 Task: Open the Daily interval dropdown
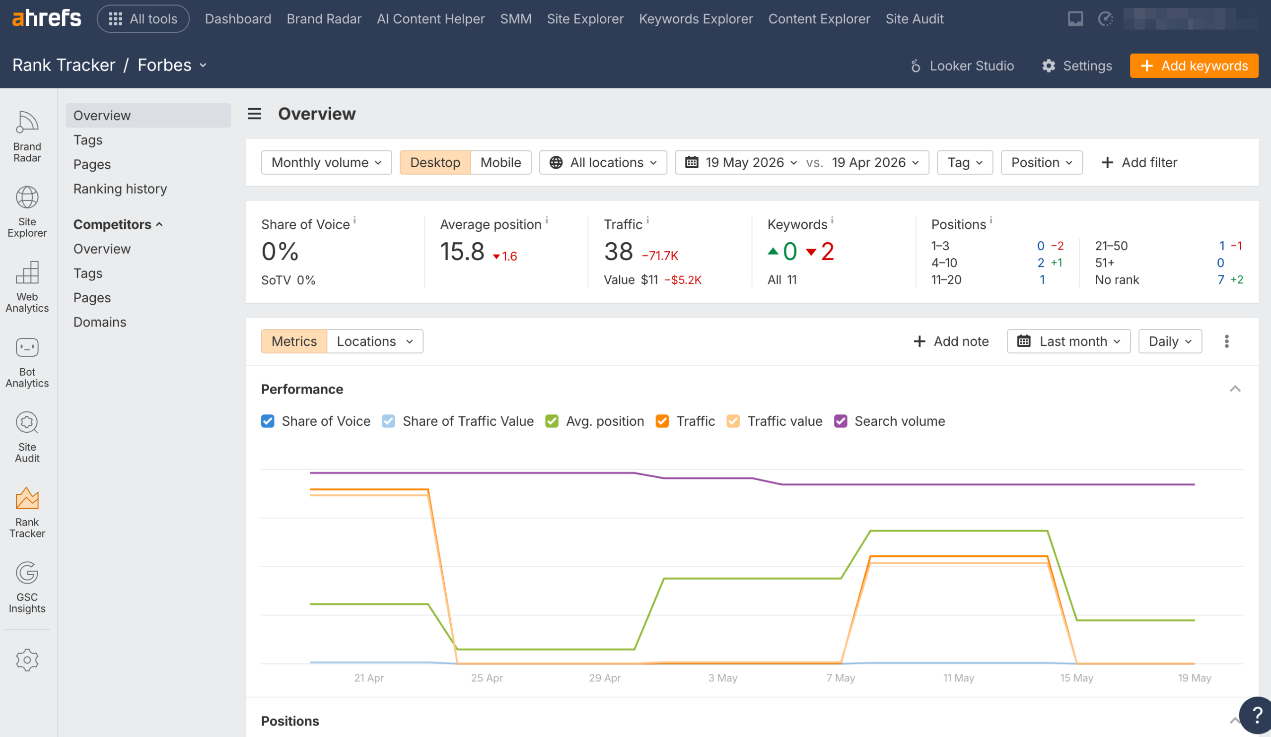(1170, 342)
